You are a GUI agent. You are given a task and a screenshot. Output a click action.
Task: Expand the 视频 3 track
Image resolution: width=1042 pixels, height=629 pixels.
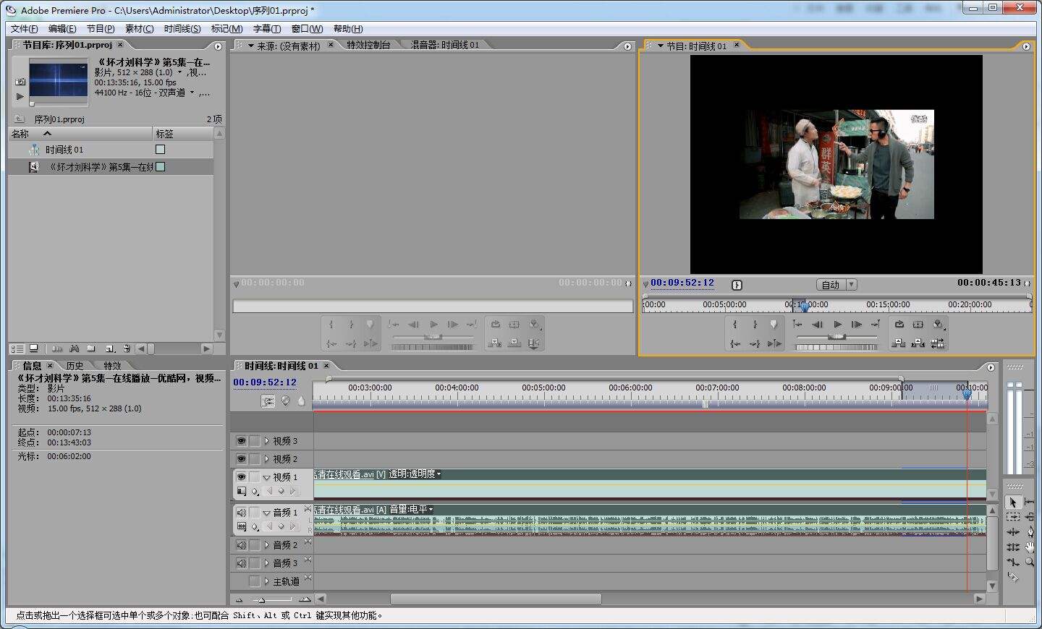pos(266,441)
